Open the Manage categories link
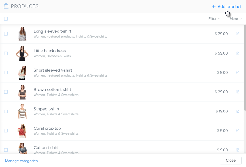This screenshot has height=167, width=246. click(x=22, y=161)
